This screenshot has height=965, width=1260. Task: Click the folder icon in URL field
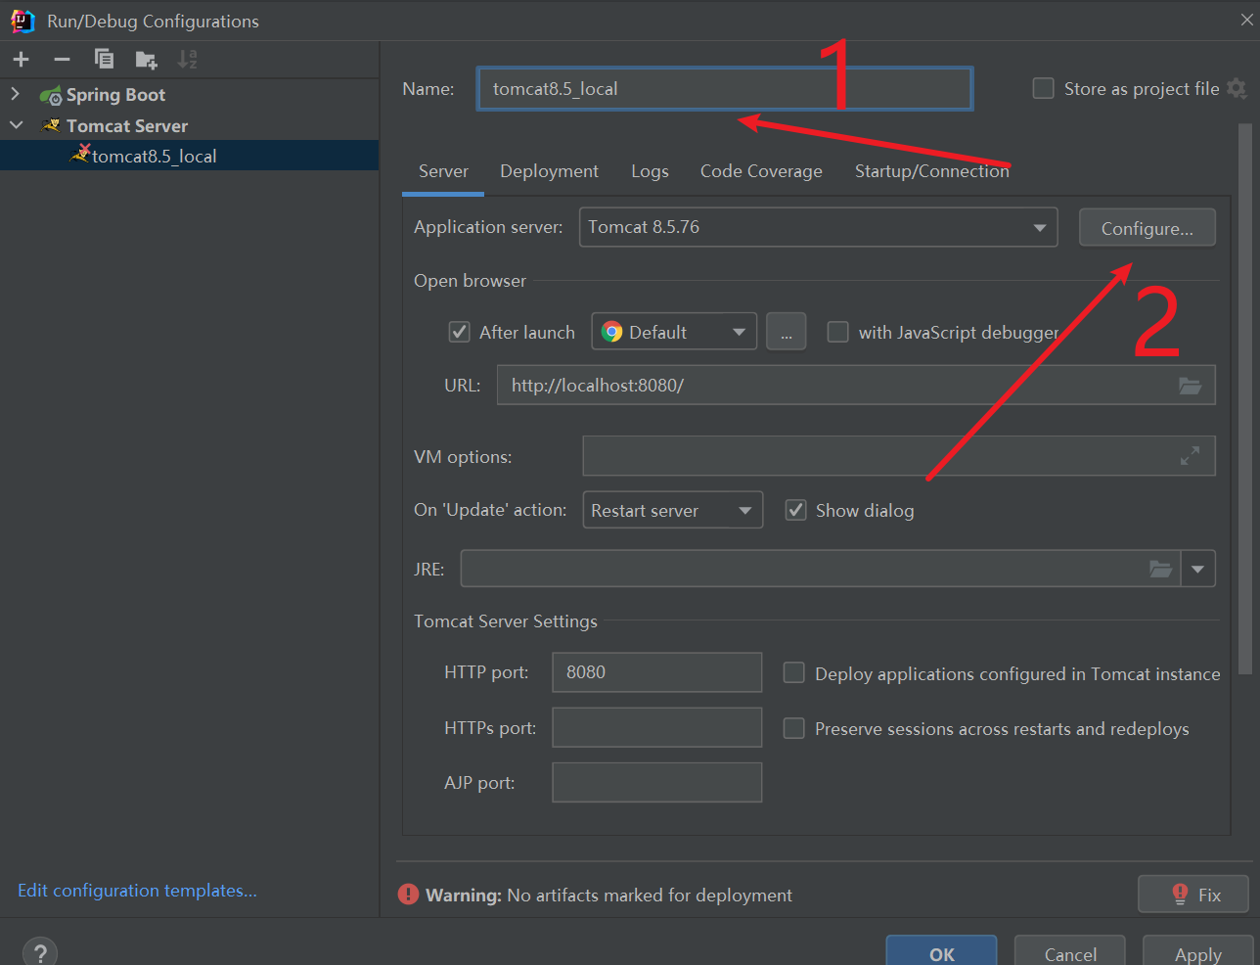coord(1190,386)
